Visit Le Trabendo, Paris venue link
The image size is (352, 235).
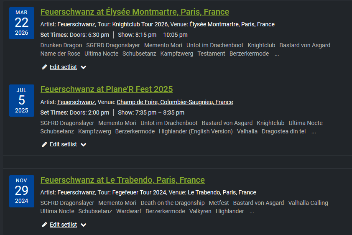click(x=222, y=192)
